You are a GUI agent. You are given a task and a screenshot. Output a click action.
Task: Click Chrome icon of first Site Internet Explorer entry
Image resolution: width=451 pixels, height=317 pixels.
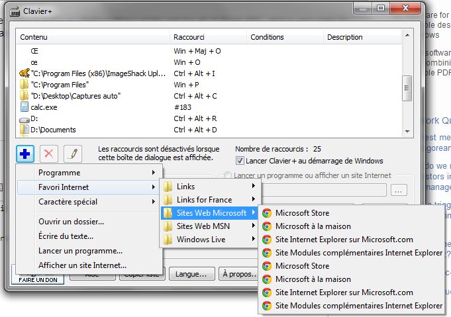(x=267, y=240)
